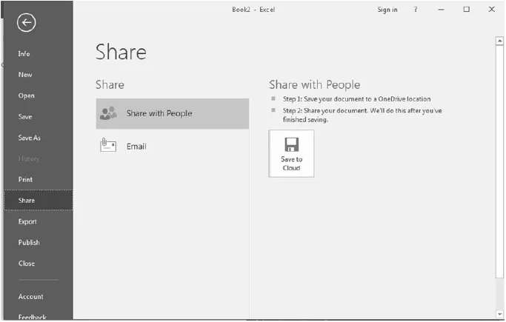Open the Print page
Viewport: 506px width, 322px height.
26,179
